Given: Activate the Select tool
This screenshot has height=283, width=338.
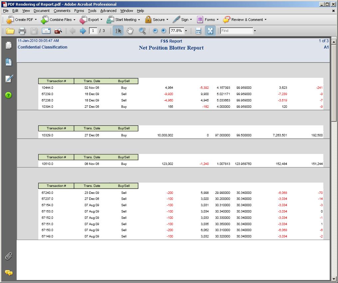Looking at the screenshot, I should [x=118, y=31].
